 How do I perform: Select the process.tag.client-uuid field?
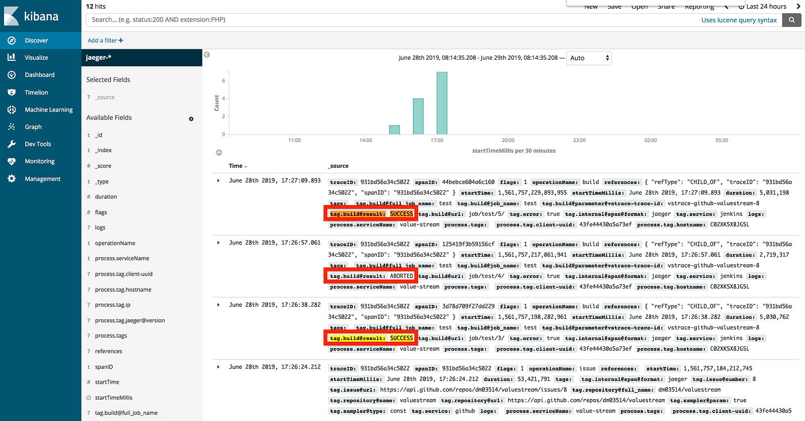point(124,274)
